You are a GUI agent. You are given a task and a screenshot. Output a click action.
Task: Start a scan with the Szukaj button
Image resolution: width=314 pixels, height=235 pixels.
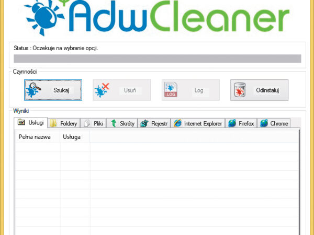pyautogui.click(x=53, y=90)
